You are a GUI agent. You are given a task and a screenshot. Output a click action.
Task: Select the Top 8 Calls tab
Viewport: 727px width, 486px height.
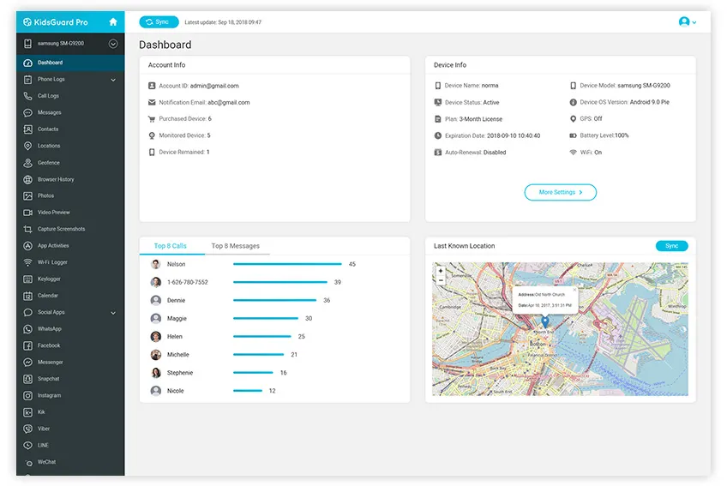[170, 246]
